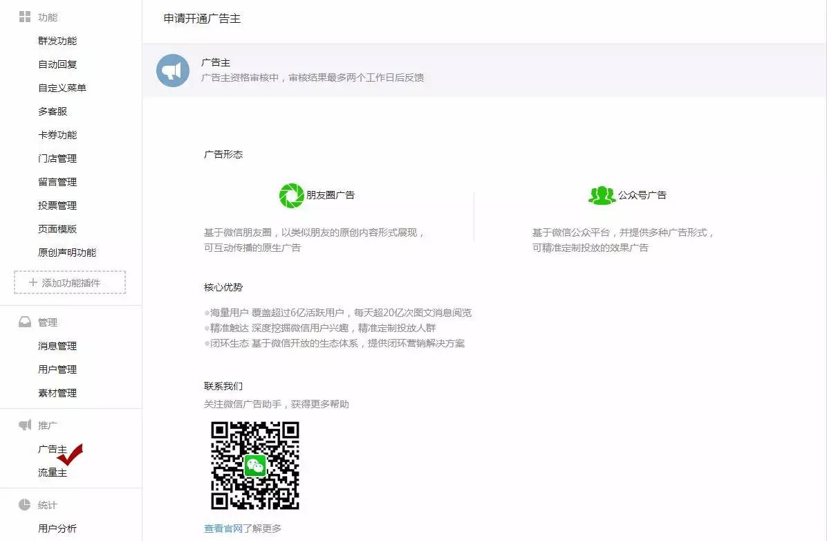Click the 功能 grid icon in sidebar
This screenshot has width=827, height=541.
pyautogui.click(x=25, y=17)
